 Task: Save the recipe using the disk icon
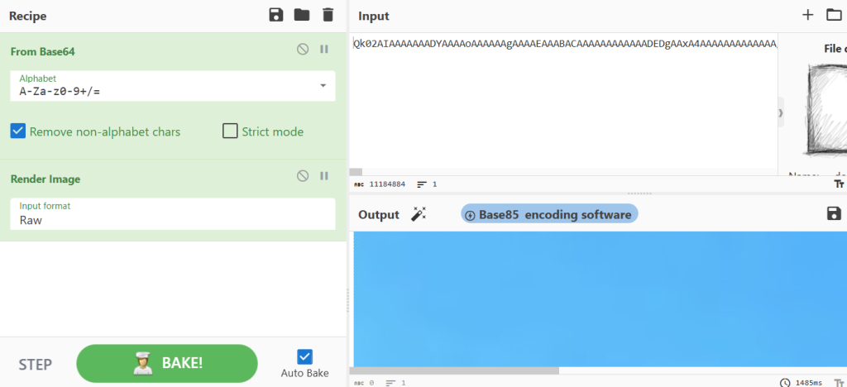click(x=276, y=15)
